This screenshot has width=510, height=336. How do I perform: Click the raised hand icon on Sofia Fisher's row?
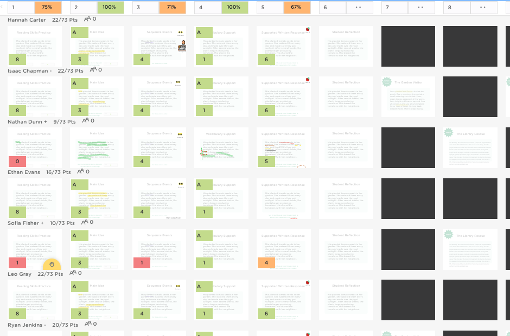52,264
